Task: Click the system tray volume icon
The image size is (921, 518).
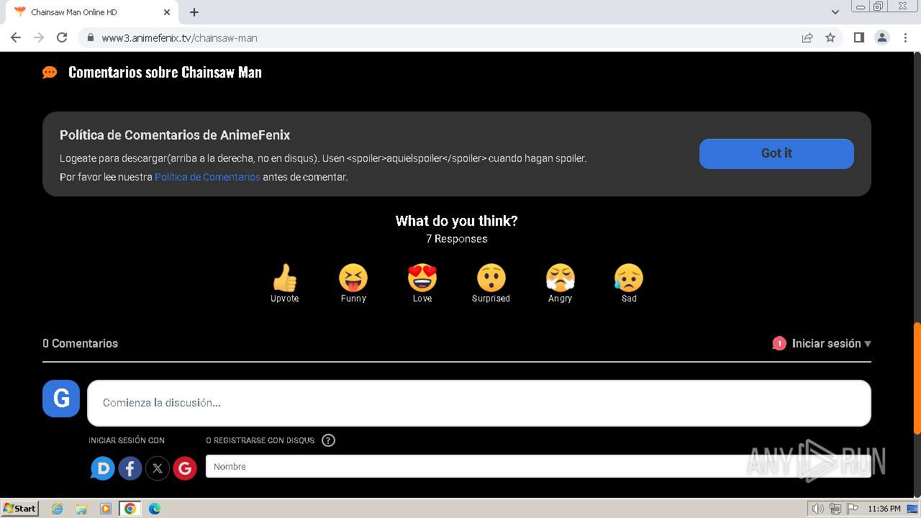Action: 817,509
